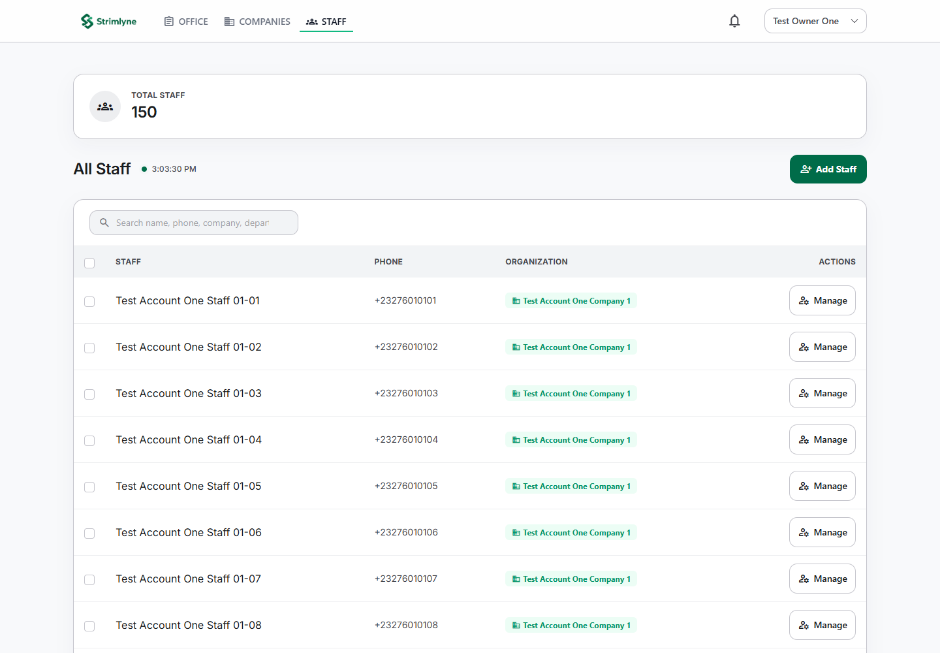Image resolution: width=940 pixels, height=653 pixels.
Task: Click the green live status dot
Action: pyautogui.click(x=144, y=169)
